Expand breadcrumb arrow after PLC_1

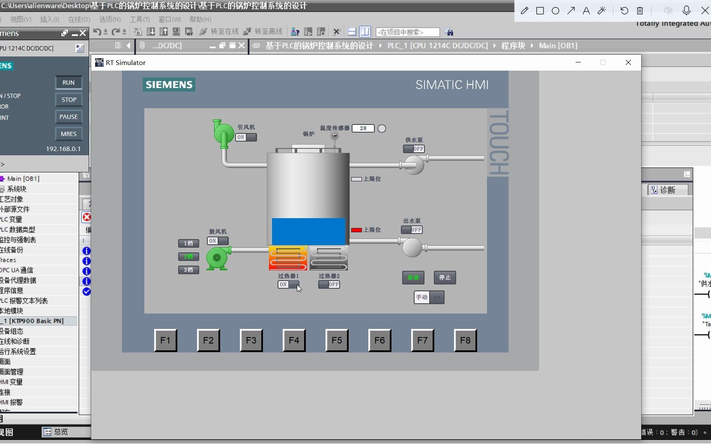[x=494, y=46]
